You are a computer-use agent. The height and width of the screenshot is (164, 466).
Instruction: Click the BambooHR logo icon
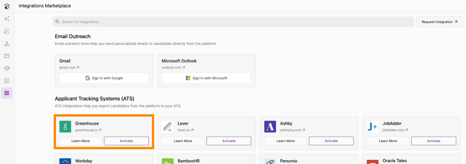pyautogui.click(x=168, y=161)
